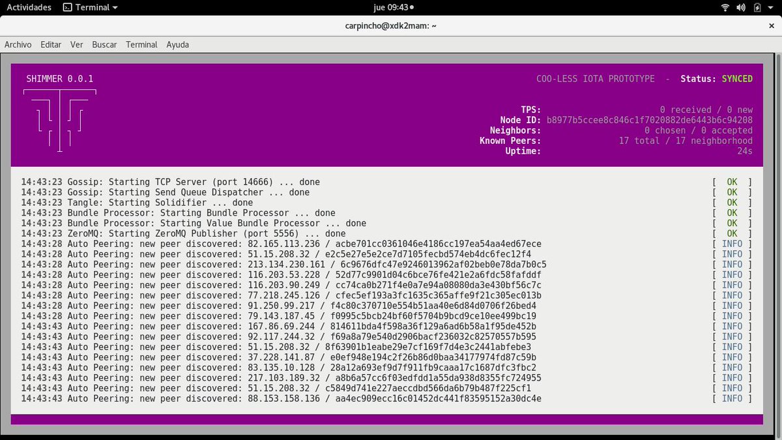The height and width of the screenshot is (440, 782).
Task: Open the Ayuda menu
Action: click(178, 44)
